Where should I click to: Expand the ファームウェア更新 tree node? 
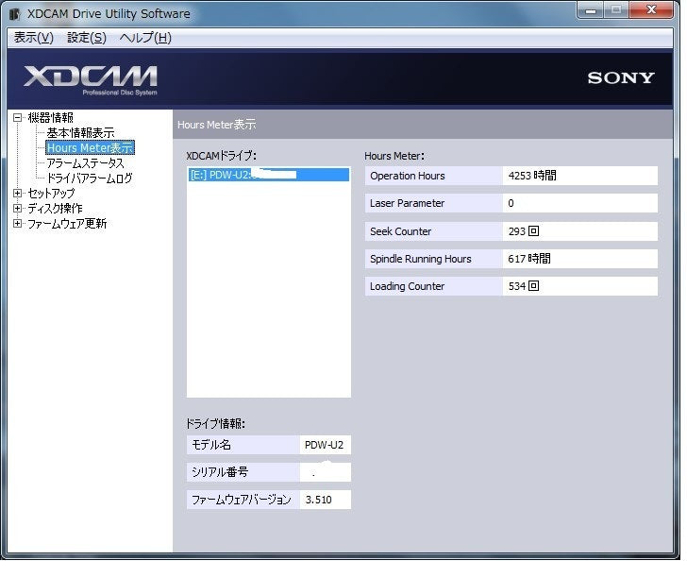pos(17,224)
